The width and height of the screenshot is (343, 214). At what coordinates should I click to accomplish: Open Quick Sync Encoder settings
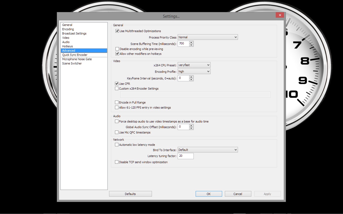84,55
